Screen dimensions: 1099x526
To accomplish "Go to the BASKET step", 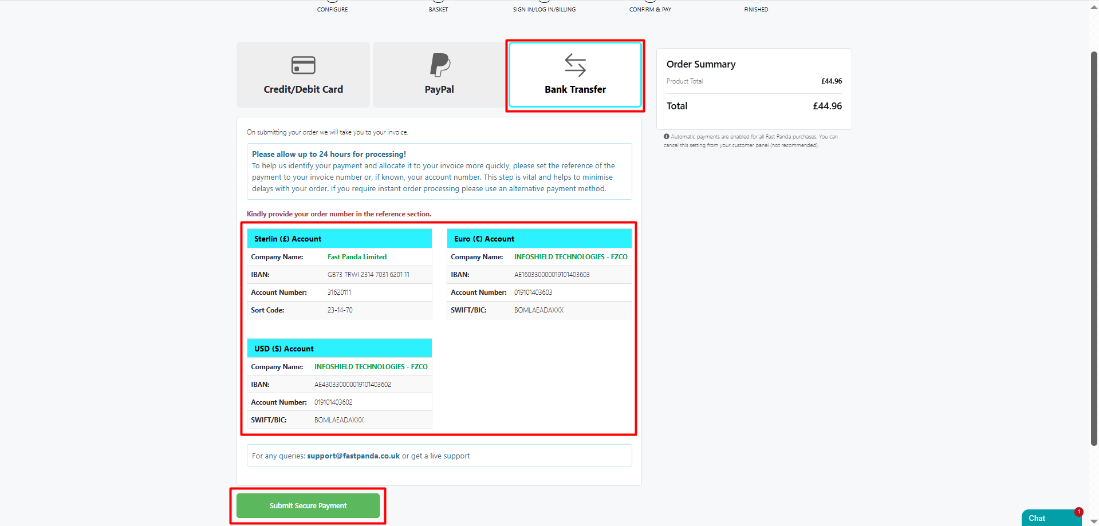I will 438,9.
